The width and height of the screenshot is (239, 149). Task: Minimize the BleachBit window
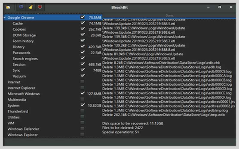208,7
